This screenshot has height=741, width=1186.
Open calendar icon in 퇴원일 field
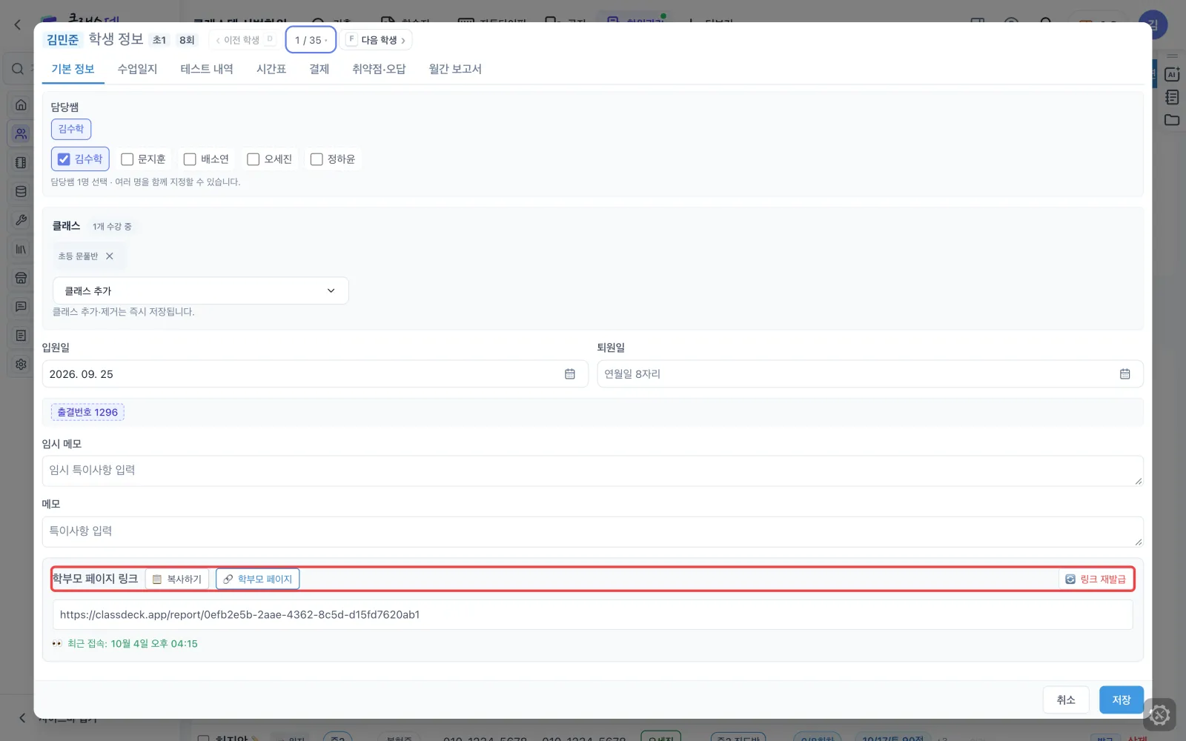pyautogui.click(x=1124, y=374)
